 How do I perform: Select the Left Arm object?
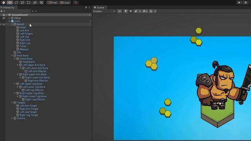click(24, 31)
